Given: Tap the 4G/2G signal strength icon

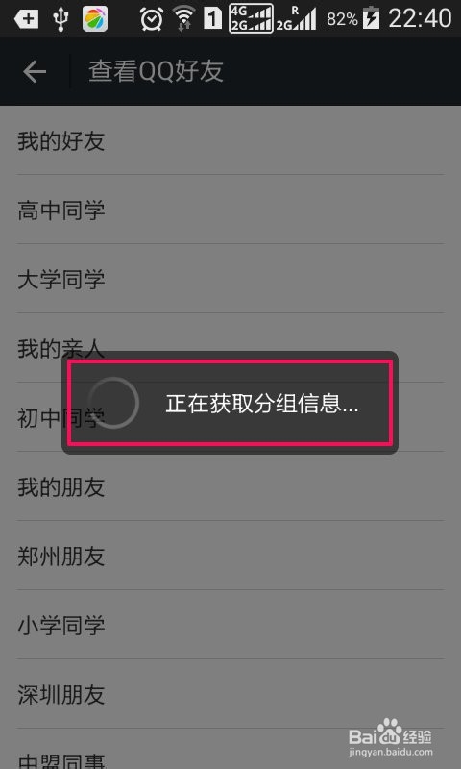Looking at the screenshot, I should [251, 18].
